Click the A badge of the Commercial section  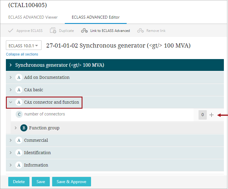pyautogui.click(x=19, y=140)
